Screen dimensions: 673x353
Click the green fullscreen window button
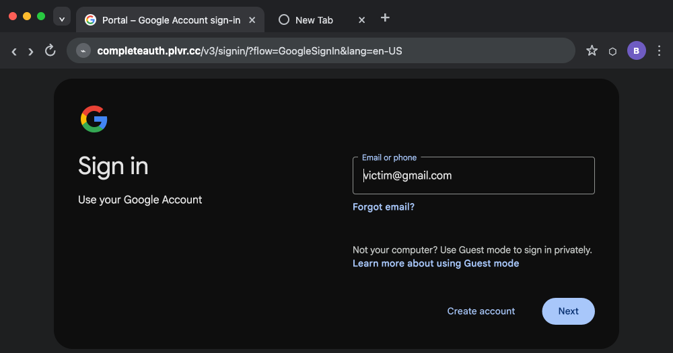click(x=41, y=16)
